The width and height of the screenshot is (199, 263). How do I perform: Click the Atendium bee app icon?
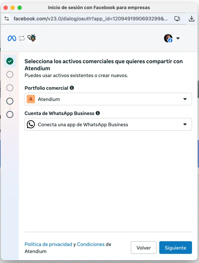click(x=32, y=38)
